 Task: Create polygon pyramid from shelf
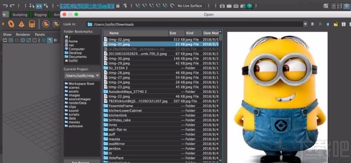pos(22,24)
